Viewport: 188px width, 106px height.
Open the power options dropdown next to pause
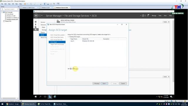27,4
